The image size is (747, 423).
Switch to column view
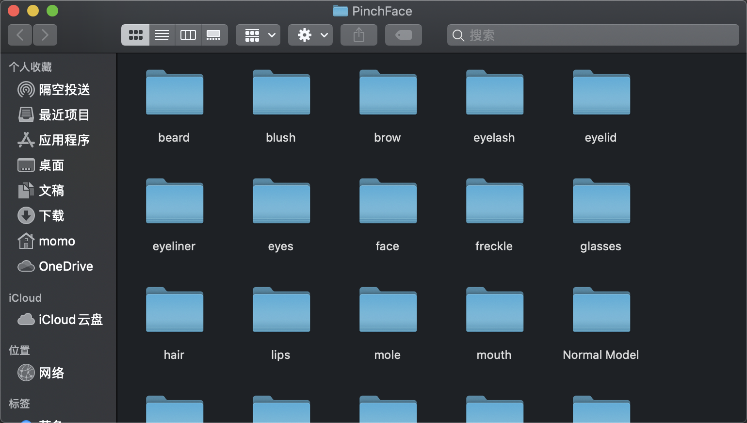pos(188,35)
